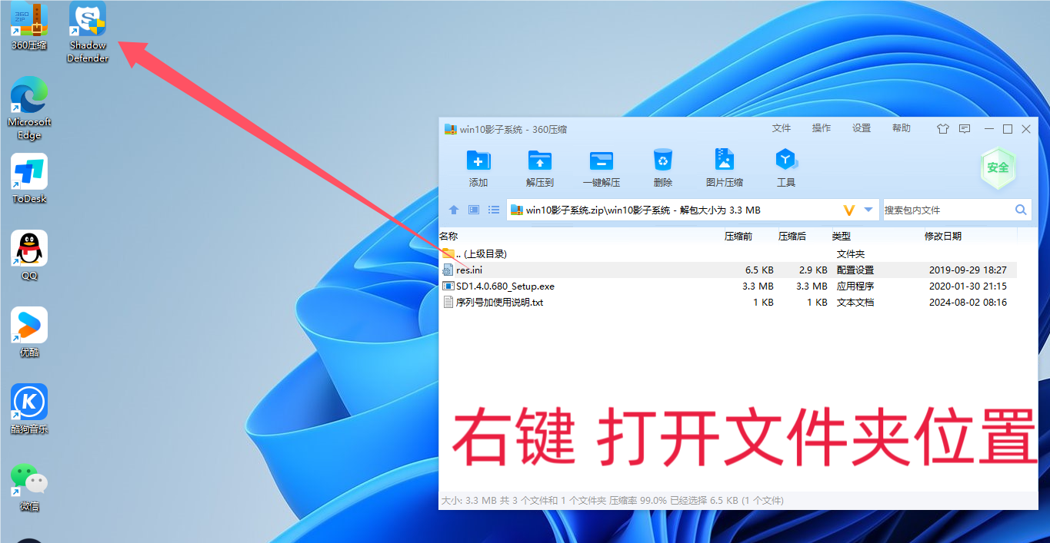Click the status bar summary text
1050x543 pixels.
(612, 500)
